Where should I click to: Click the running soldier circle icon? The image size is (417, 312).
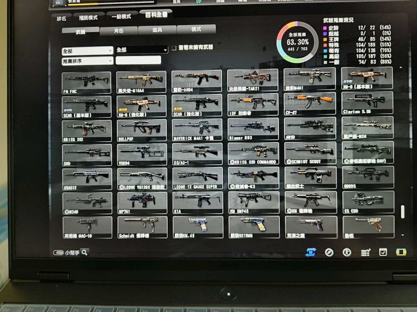347,252
